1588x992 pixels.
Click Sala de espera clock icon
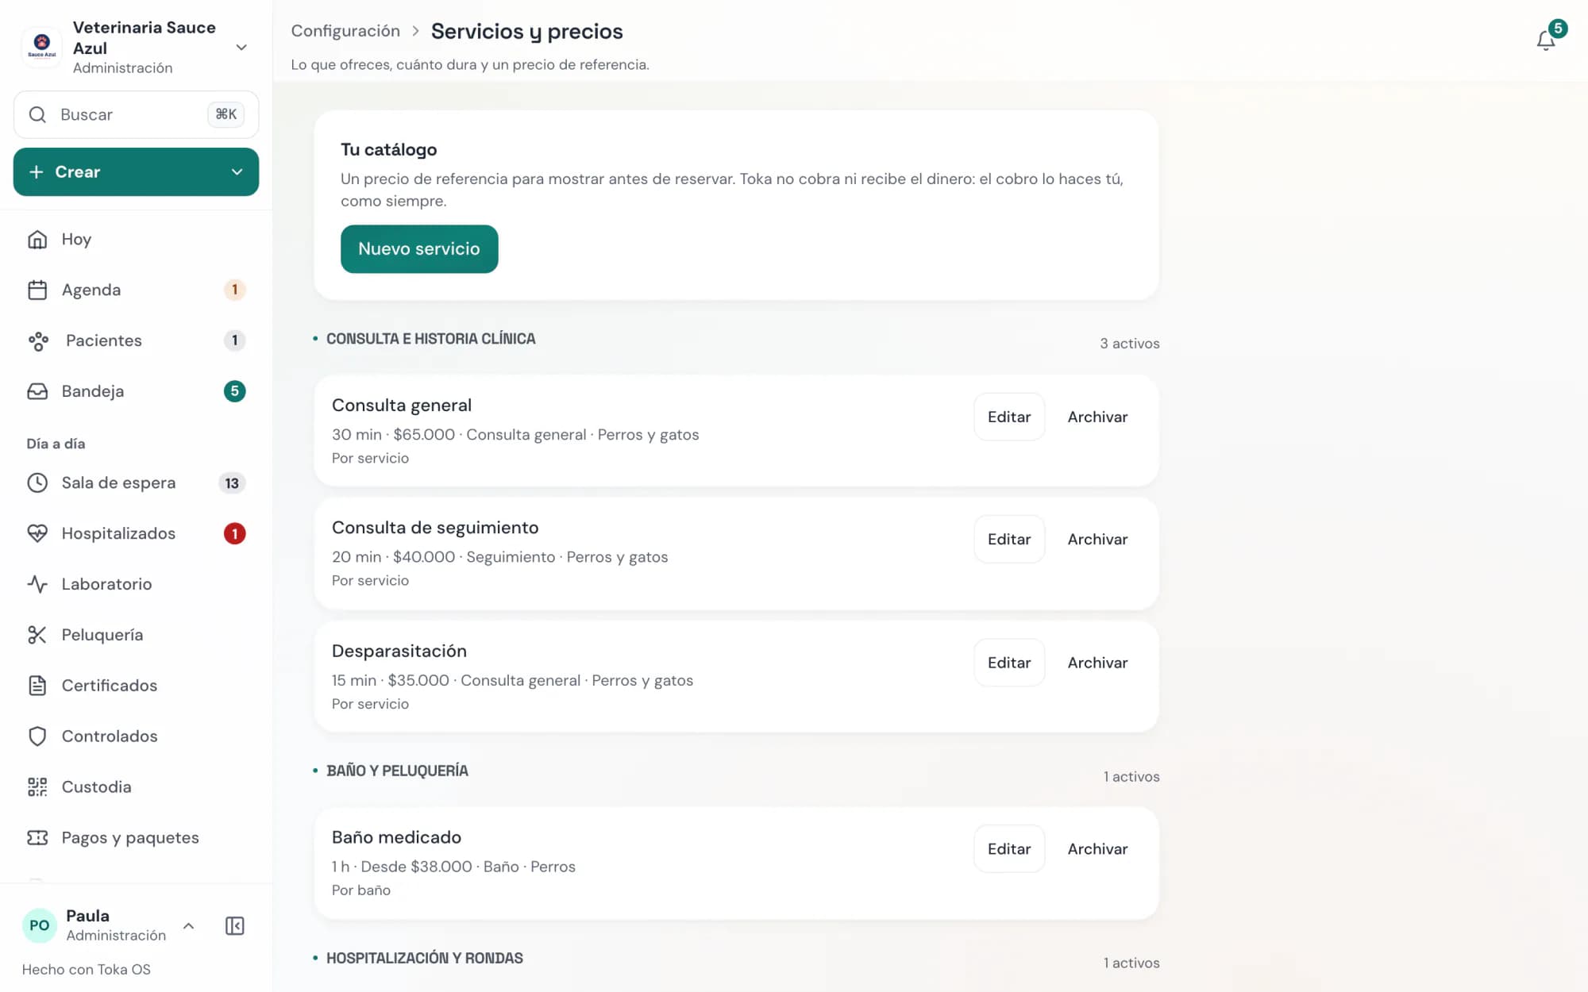click(37, 483)
